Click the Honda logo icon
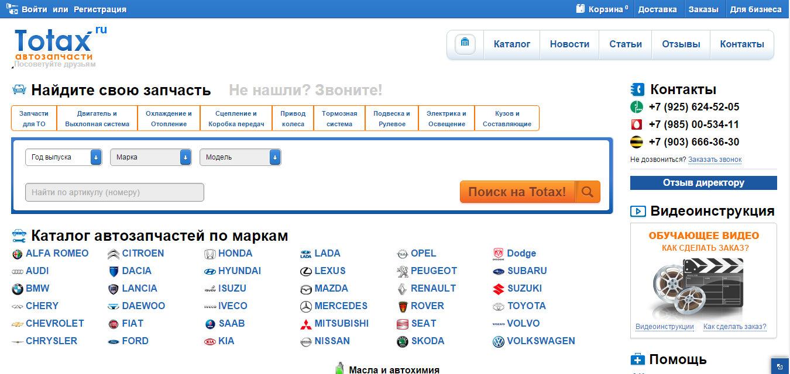Screen dimensions: 790x374 [x=209, y=254]
